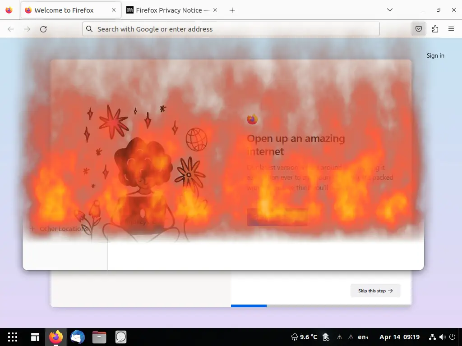The height and width of the screenshot is (346, 462).
Task: Open the power menu icon in the tray
Action: [x=452, y=337]
